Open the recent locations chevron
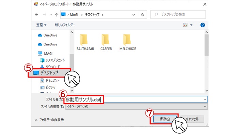Viewport: 243px width, 135px height. coord(51,15)
